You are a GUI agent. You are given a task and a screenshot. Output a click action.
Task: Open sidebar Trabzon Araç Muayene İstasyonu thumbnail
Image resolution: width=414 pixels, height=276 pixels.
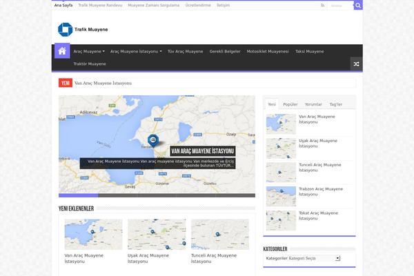point(281,196)
